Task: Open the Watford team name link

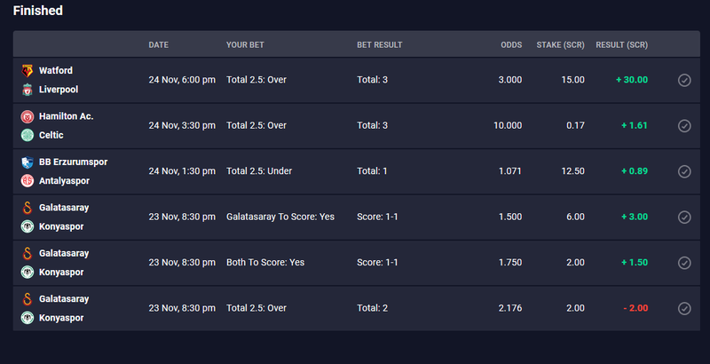Action: coord(56,71)
